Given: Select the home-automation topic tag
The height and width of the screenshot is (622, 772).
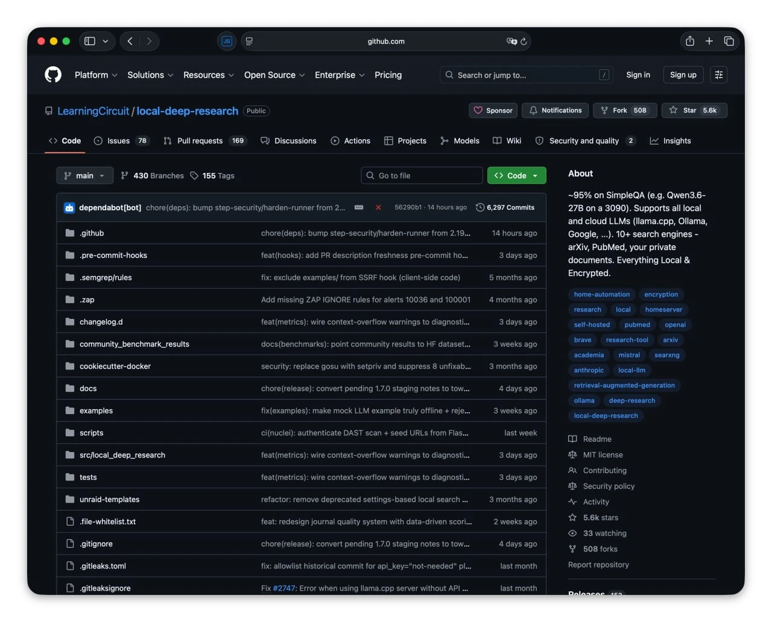Looking at the screenshot, I should click(x=602, y=294).
